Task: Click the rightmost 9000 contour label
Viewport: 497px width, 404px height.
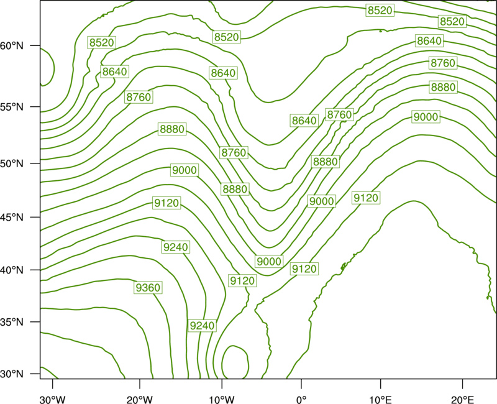Action: [426, 117]
